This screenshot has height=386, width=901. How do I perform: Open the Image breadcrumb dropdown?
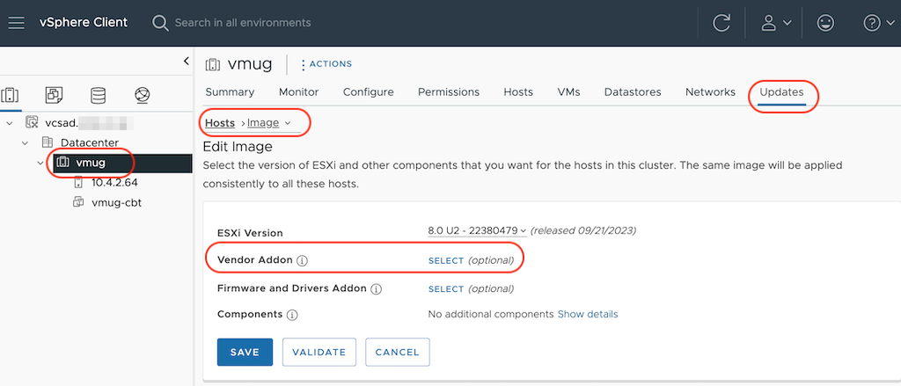click(269, 123)
